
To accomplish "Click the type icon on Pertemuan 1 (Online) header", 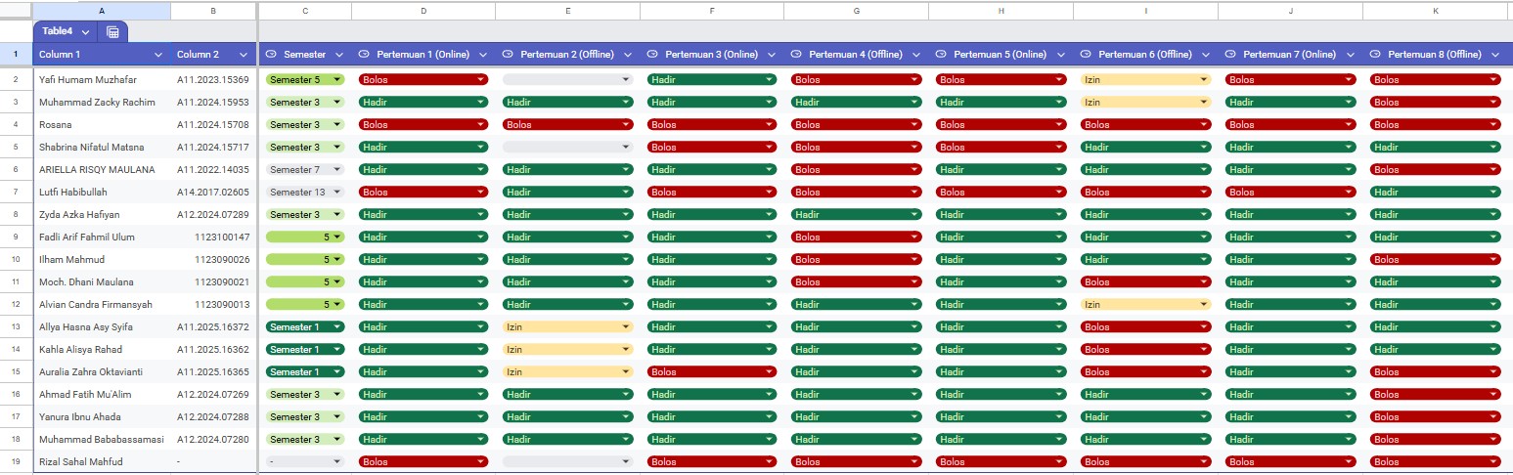I will tap(365, 55).
